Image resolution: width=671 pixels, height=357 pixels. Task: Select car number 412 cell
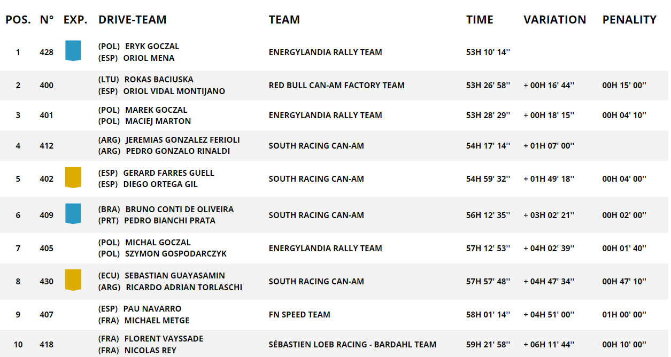tap(47, 146)
